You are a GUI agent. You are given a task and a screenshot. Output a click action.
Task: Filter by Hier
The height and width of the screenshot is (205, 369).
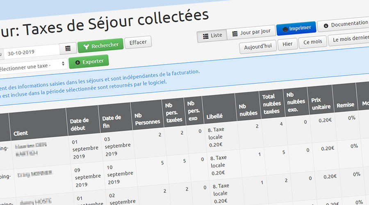pyautogui.click(x=287, y=44)
